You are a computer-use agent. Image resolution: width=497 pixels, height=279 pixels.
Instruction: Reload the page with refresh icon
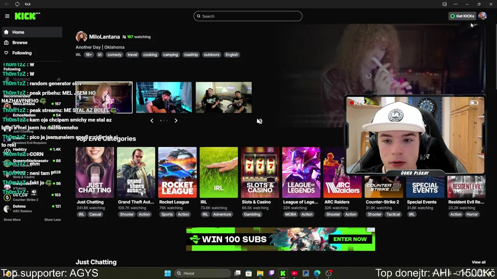tap(17, 4)
